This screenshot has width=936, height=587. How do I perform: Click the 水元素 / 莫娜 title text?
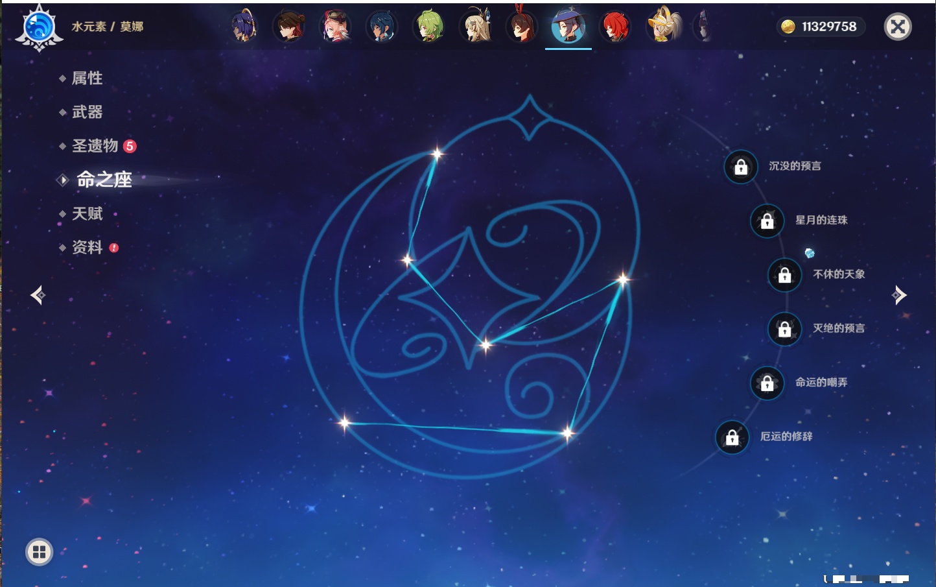click(108, 27)
